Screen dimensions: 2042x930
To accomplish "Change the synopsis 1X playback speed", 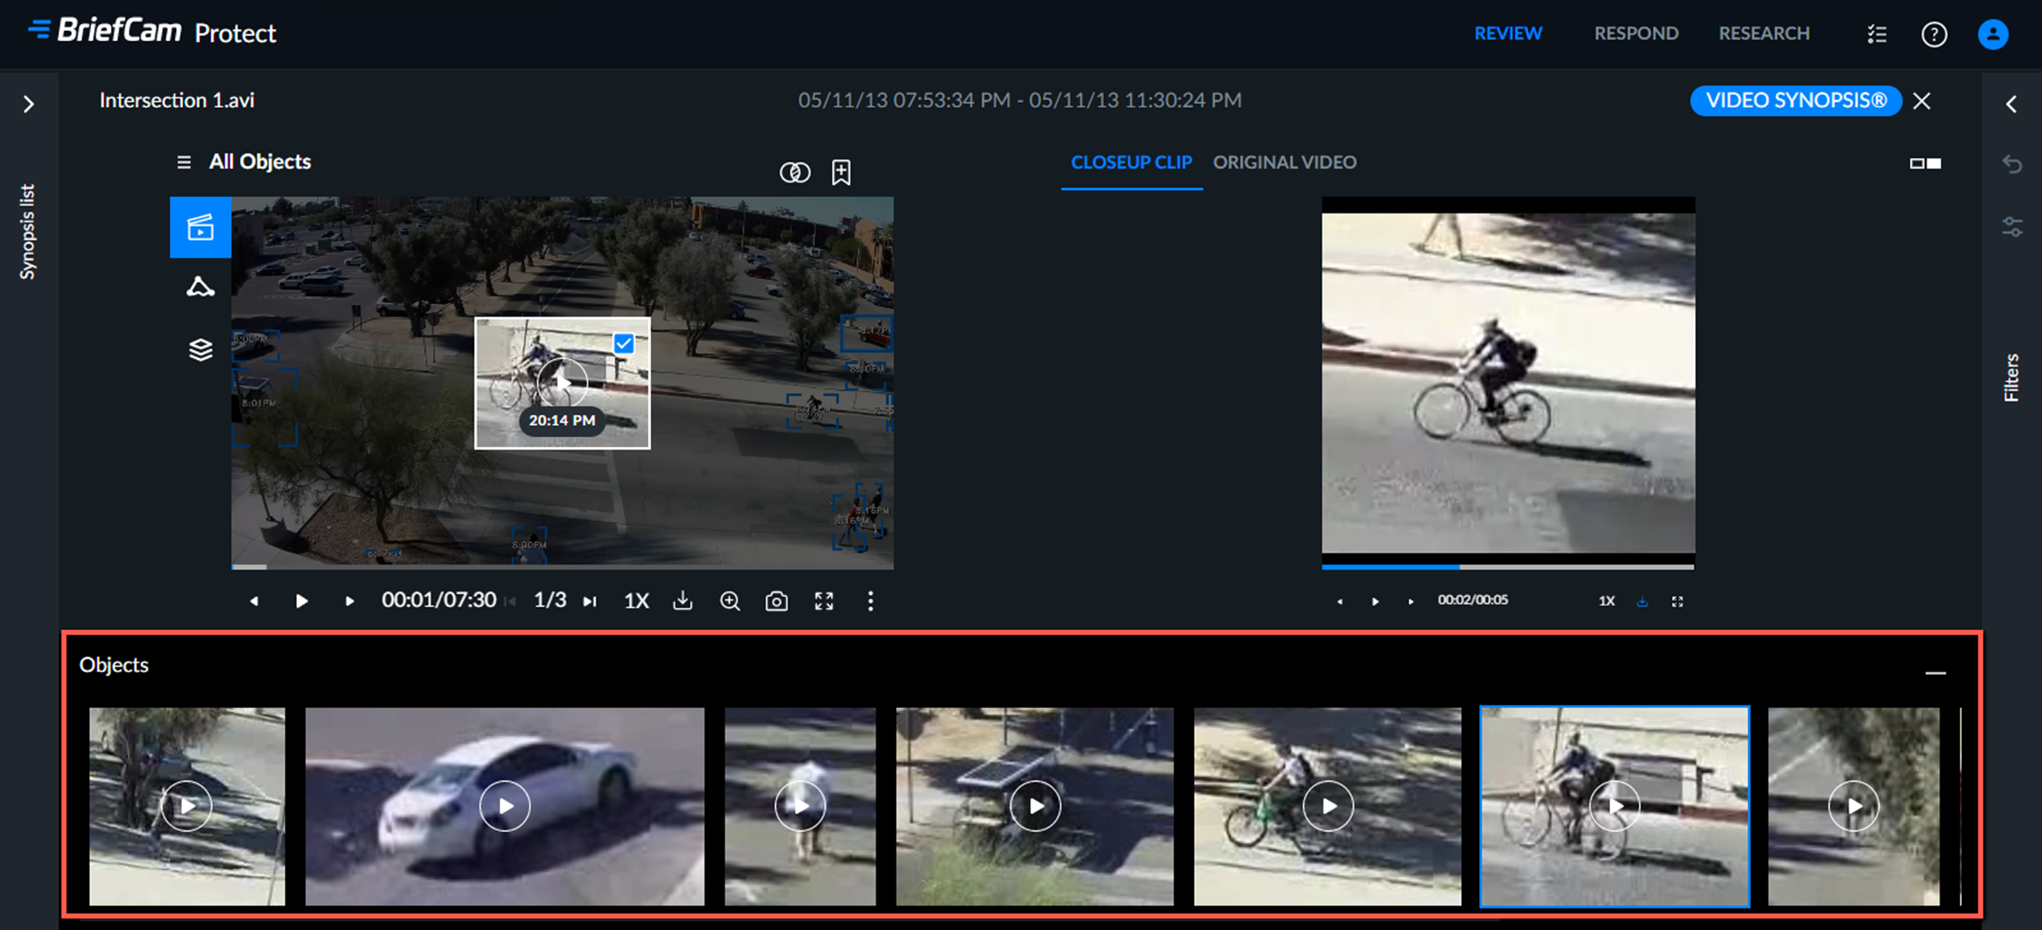I will tap(636, 601).
